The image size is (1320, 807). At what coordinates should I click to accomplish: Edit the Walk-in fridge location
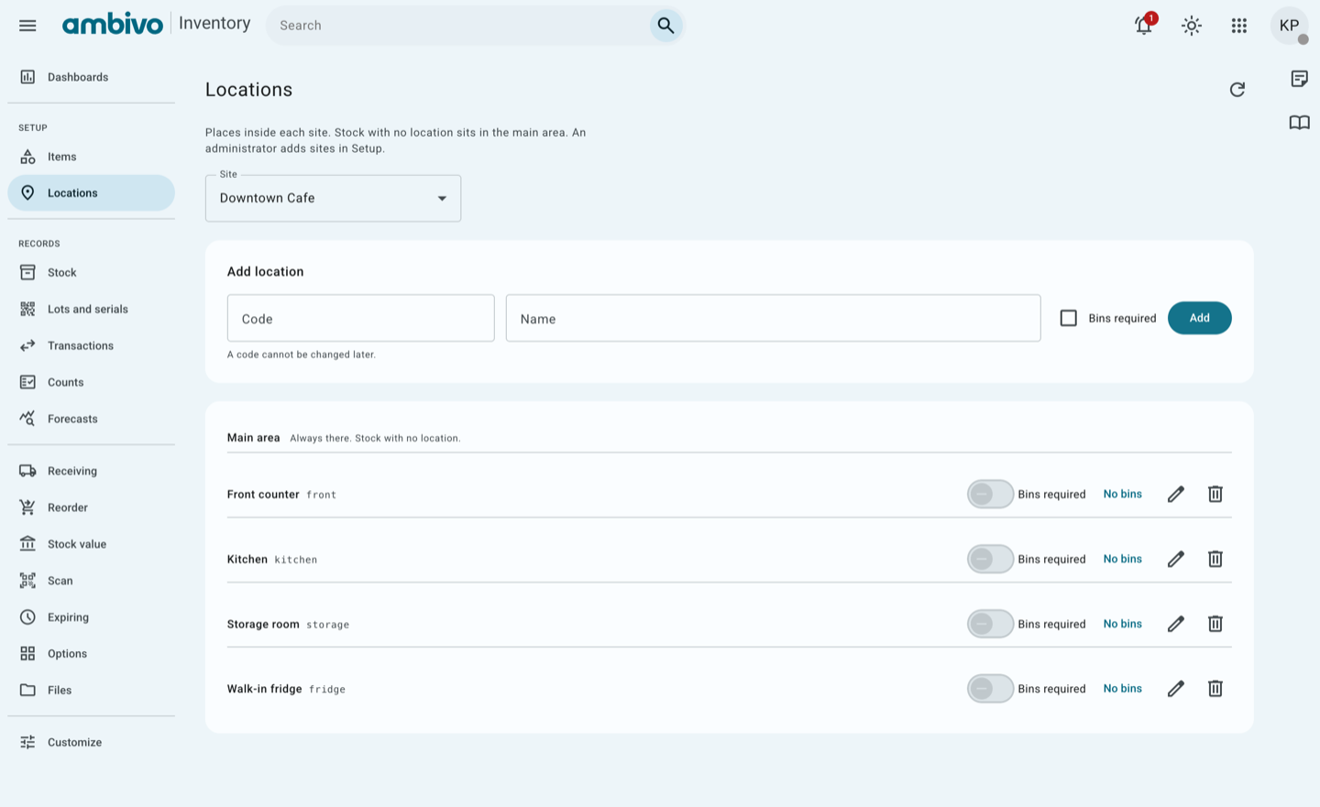1176,689
